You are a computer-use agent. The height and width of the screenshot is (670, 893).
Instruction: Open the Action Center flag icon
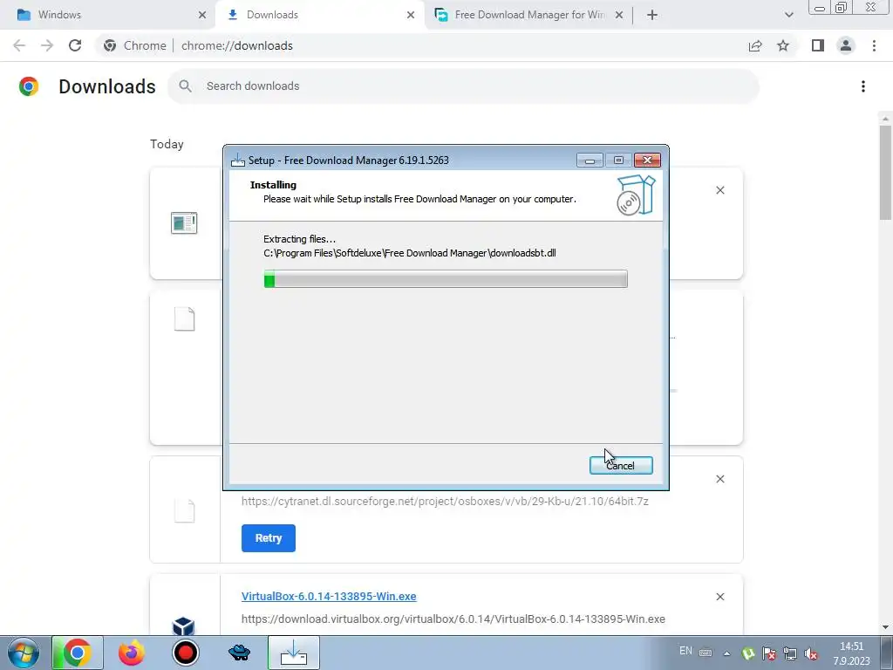769,654
